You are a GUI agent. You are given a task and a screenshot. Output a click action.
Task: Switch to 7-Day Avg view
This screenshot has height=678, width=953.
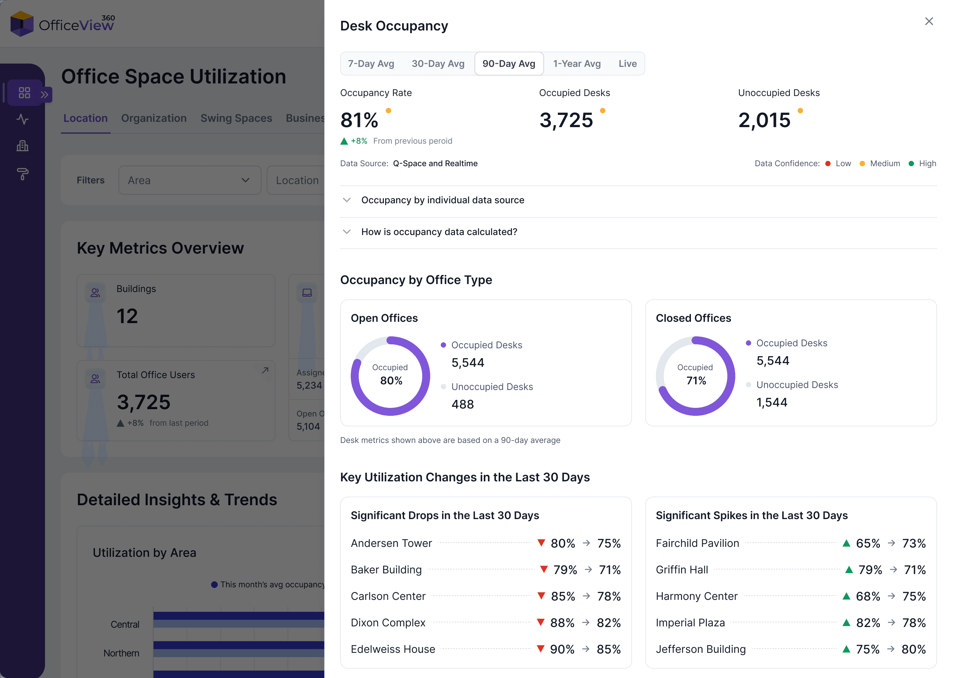point(371,64)
